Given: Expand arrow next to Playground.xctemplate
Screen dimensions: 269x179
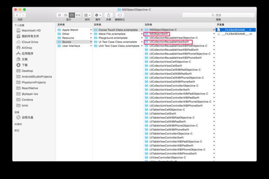Looking at the screenshot, I should click(142, 38).
